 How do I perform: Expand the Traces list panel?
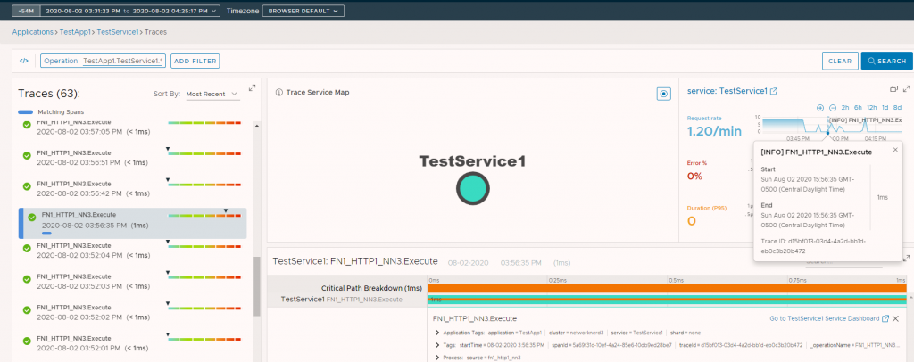252,88
